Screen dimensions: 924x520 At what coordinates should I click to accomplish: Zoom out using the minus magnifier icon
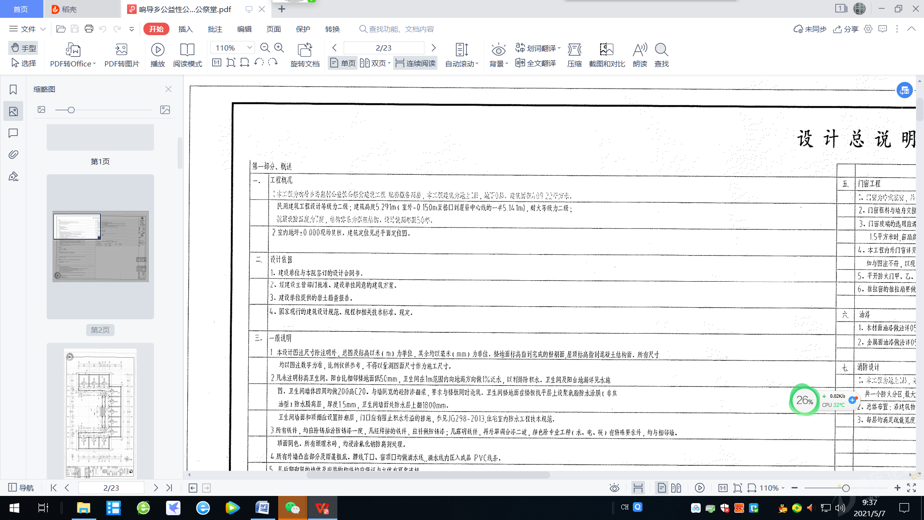tap(265, 48)
